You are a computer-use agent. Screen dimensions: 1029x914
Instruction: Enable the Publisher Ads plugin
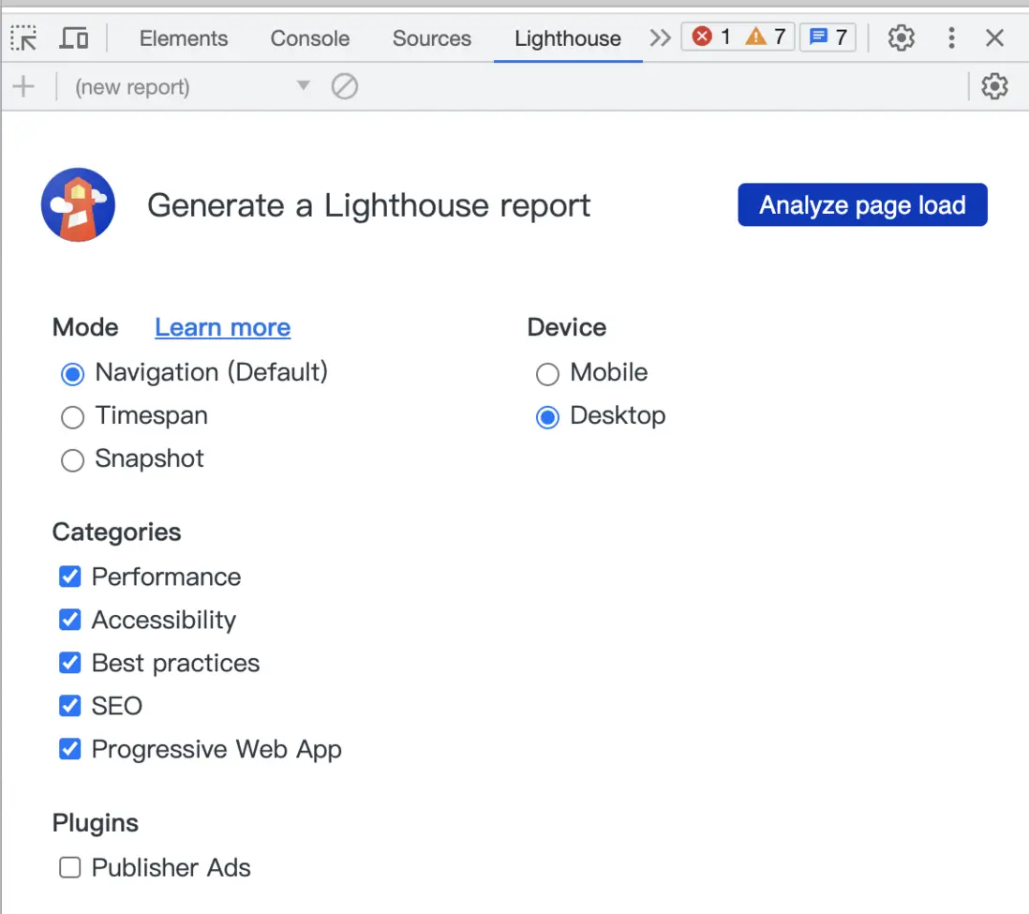[x=69, y=867]
